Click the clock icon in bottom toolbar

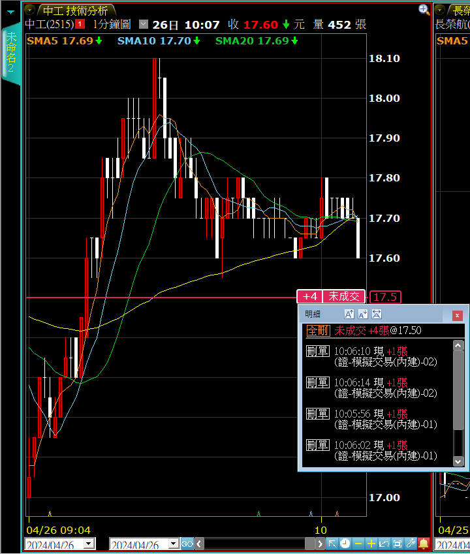[x=345, y=544]
